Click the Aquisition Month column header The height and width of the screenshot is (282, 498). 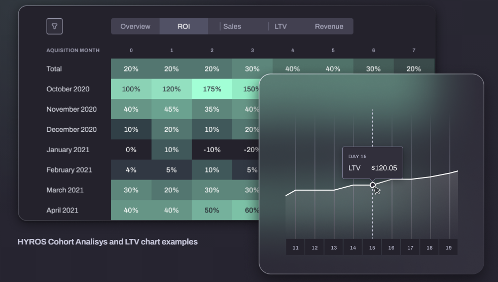(x=73, y=50)
